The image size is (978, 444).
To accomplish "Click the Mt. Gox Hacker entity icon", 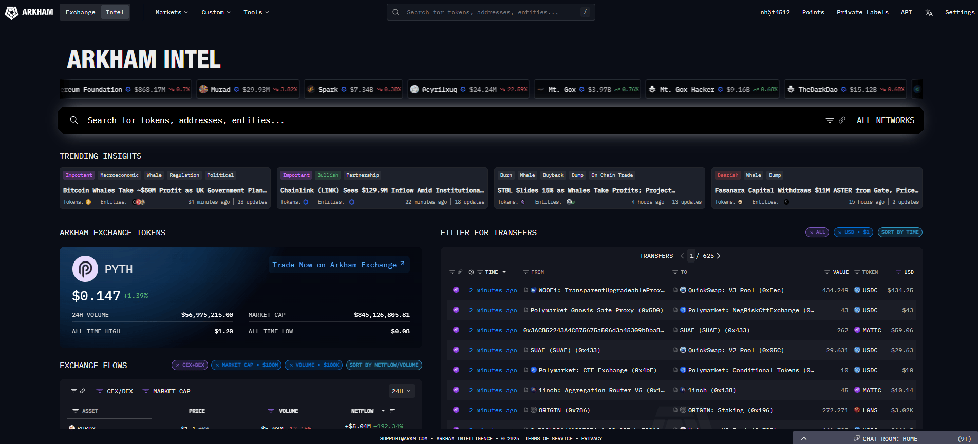I will pyautogui.click(x=652, y=89).
